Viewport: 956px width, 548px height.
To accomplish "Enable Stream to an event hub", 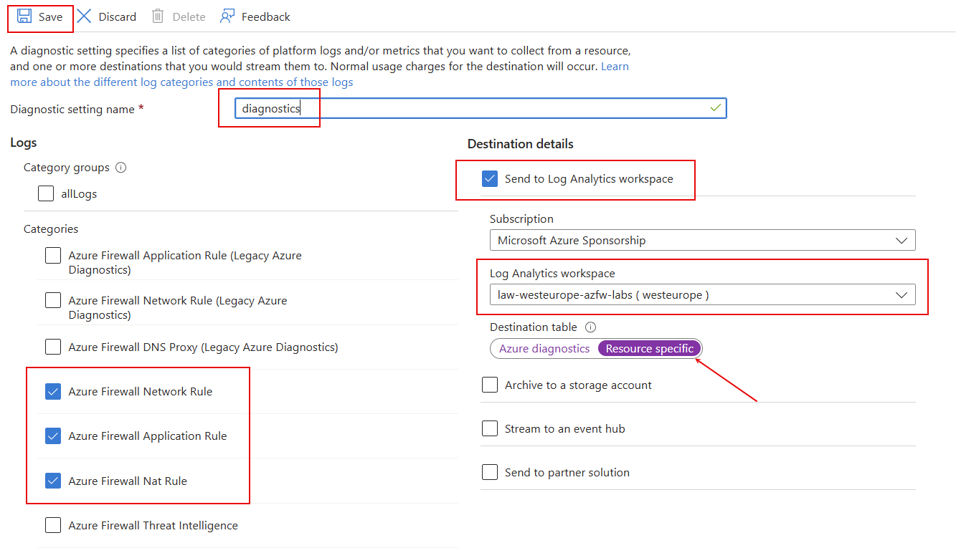I will click(490, 429).
